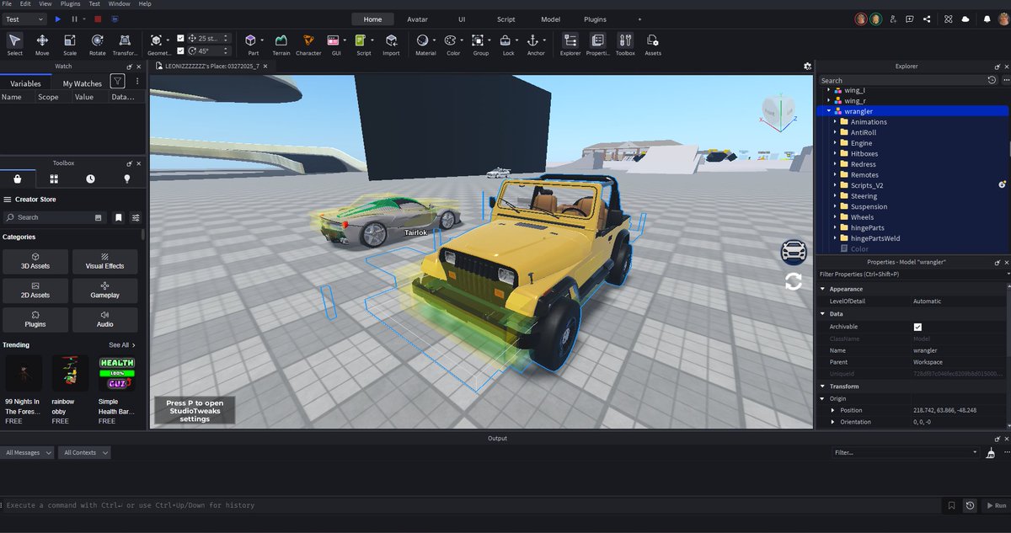Open Toolbox search filter settings
Screen dimensions: 1011x533
[136, 217]
